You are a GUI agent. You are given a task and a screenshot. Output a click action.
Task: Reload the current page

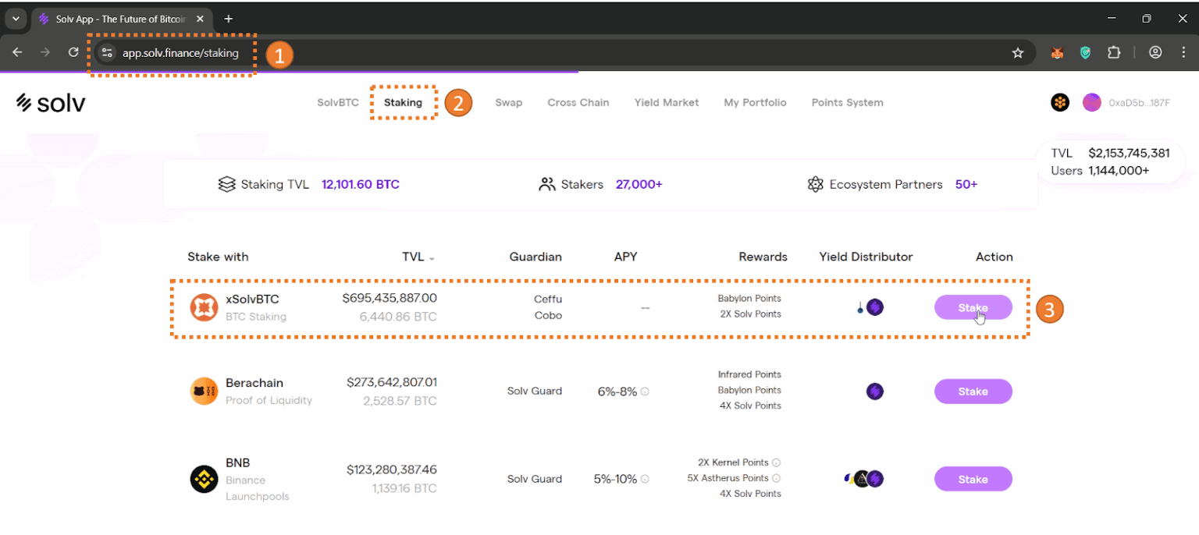tap(73, 52)
